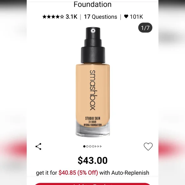This screenshot has width=185, height=185.
Task: Go to the second carousel image dot
Action: pos(87,146)
